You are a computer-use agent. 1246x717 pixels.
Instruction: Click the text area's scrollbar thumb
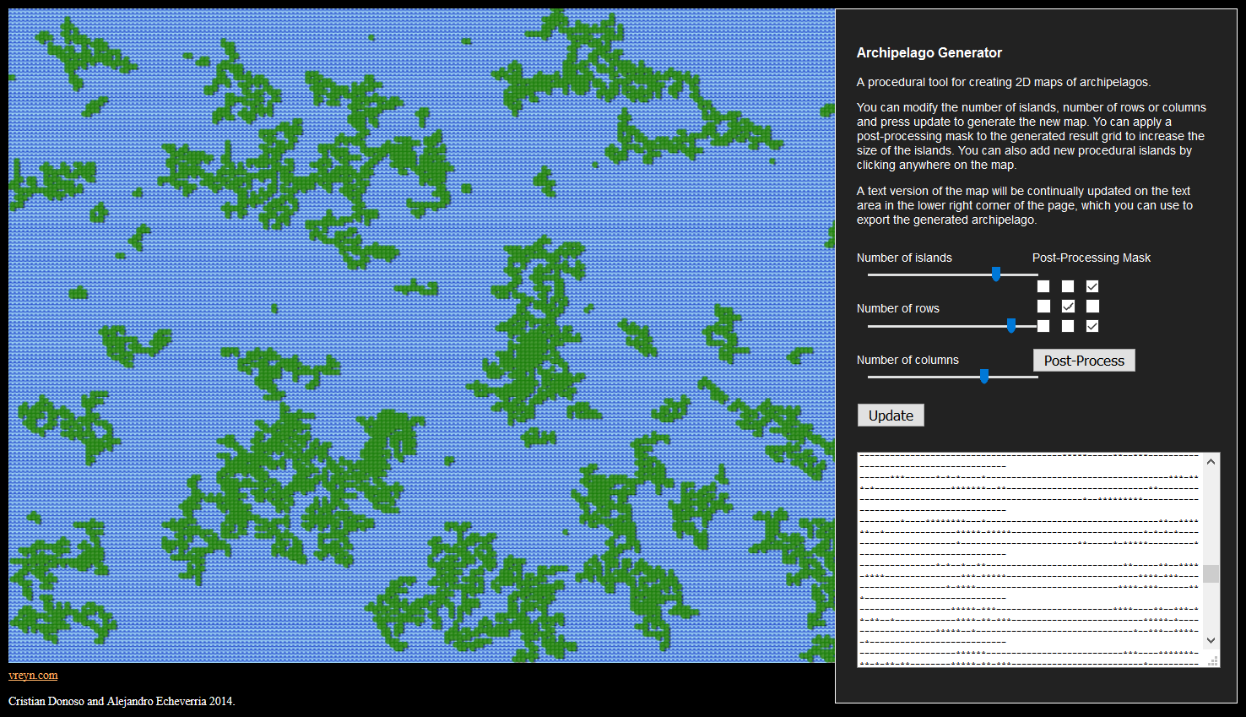point(1211,574)
